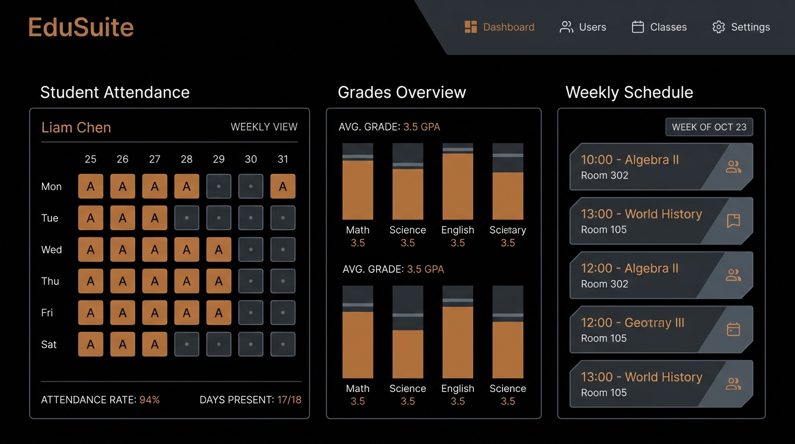795x444 pixels.
Task: Click the Wed row label
Action: pos(51,250)
